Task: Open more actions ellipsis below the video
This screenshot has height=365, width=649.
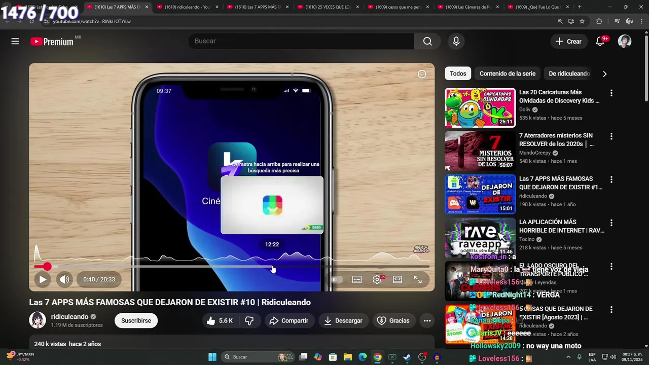Action: (x=427, y=321)
